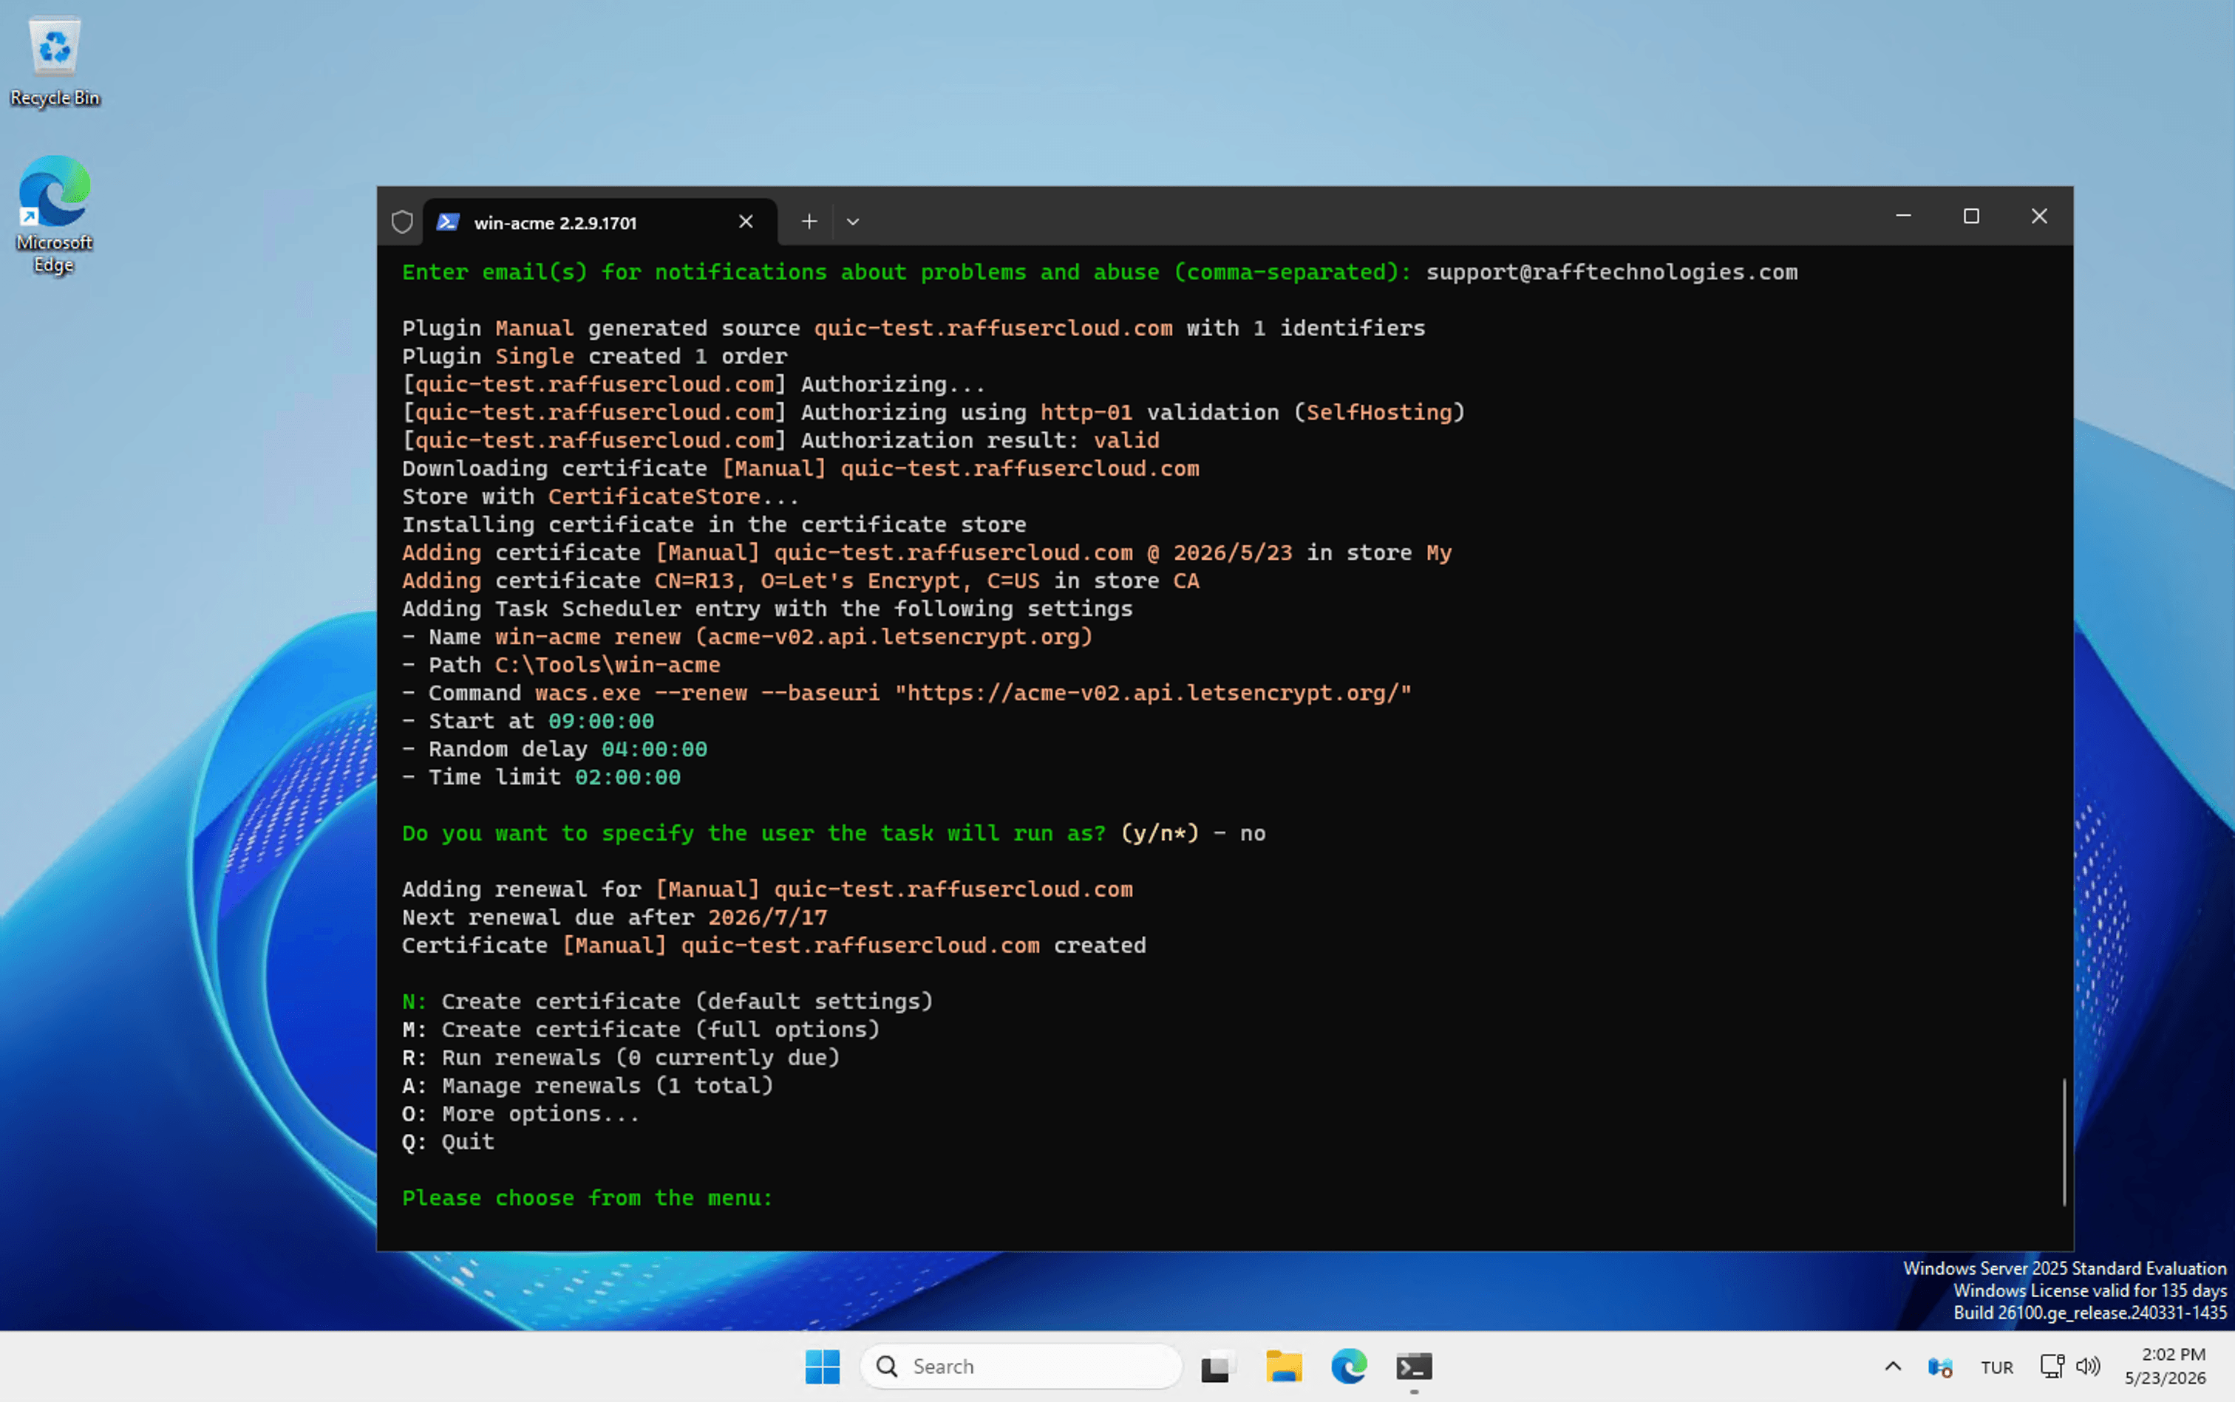Click the system tray sync icon beside TUR
Image resolution: width=2235 pixels, height=1402 pixels.
pyautogui.click(x=1939, y=1367)
